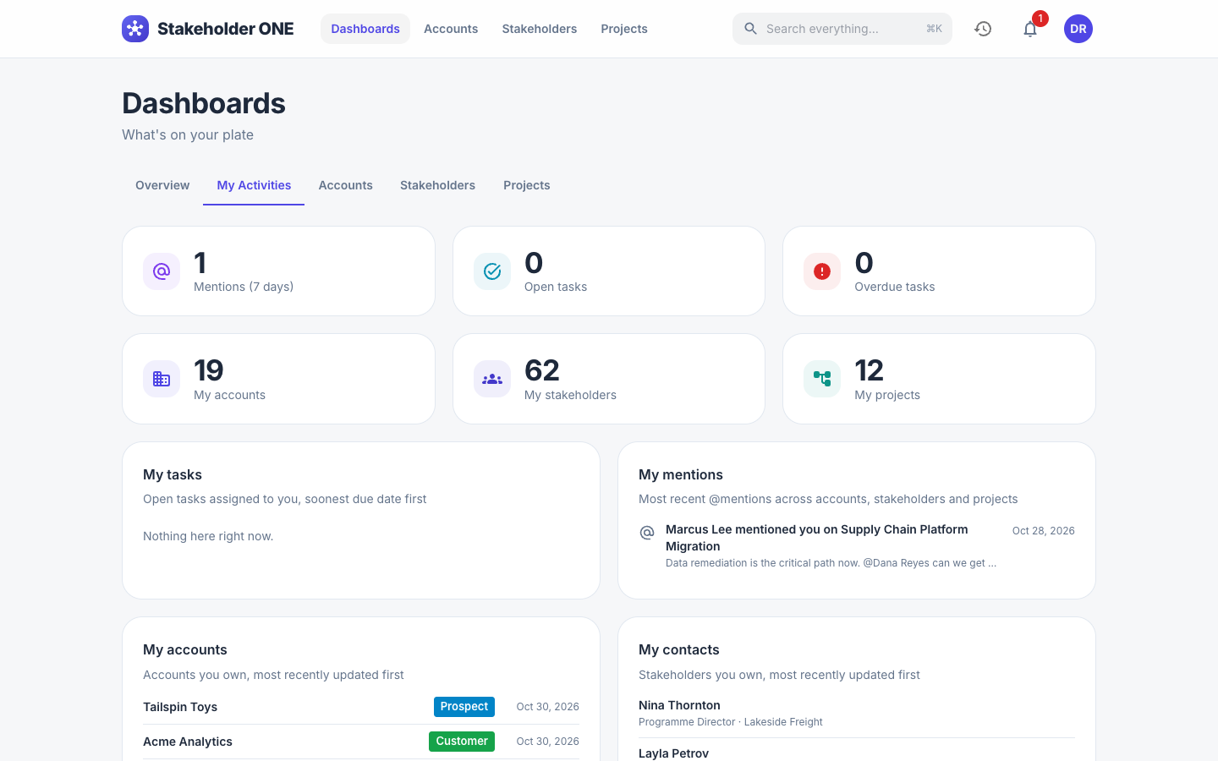Open the notifications bell icon
Screen dimensions: 1218x761
point(1030,29)
